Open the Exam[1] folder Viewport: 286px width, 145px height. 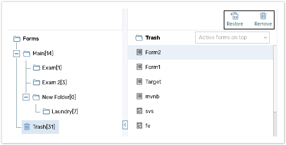(x=51, y=68)
